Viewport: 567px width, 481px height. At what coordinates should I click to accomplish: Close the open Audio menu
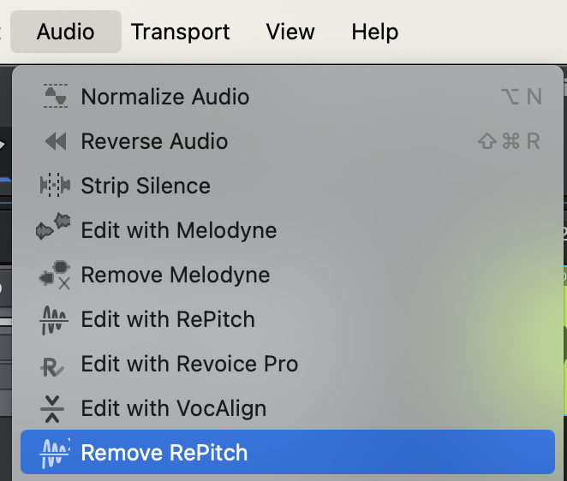point(66,33)
